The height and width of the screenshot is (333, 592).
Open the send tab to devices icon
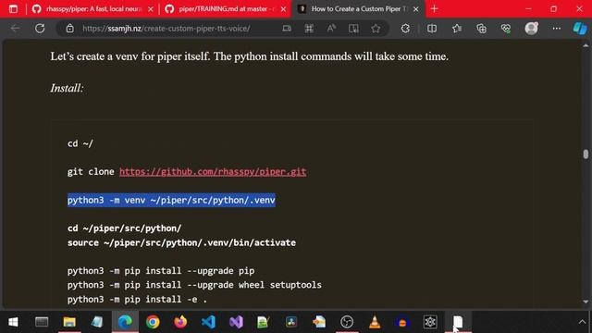(x=287, y=29)
